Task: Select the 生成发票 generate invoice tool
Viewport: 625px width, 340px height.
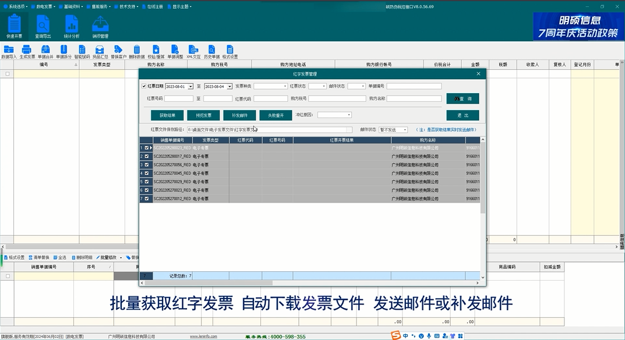Action: 27,52
